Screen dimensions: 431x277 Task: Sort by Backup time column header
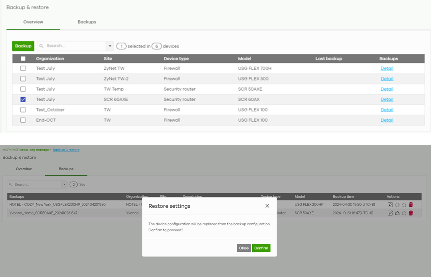coord(343,196)
